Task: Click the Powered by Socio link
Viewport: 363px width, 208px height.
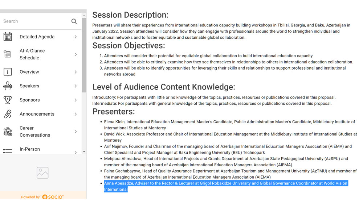Action: click(42, 197)
